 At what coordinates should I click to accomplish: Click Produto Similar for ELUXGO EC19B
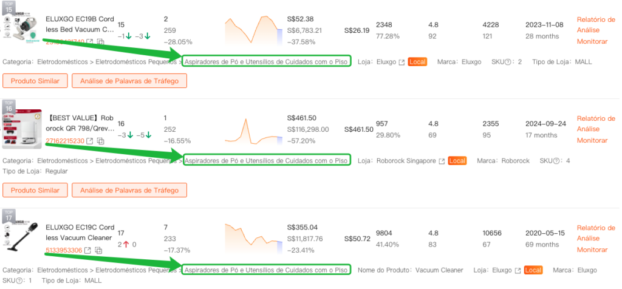[x=35, y=81]
